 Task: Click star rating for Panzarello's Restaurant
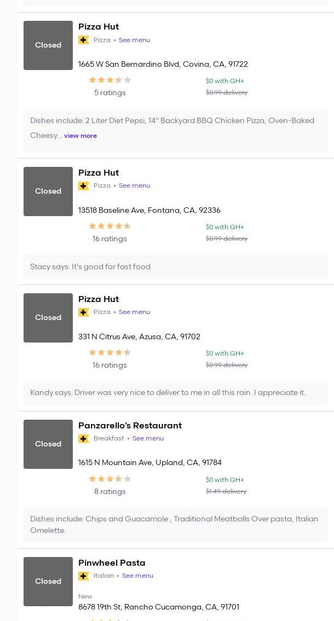coord(110,479)
